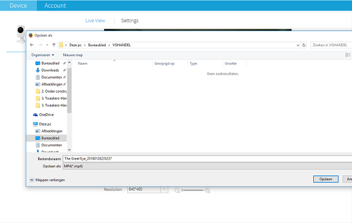
Task: Open Documenten under Deze pc
Action: click(49, 145)
